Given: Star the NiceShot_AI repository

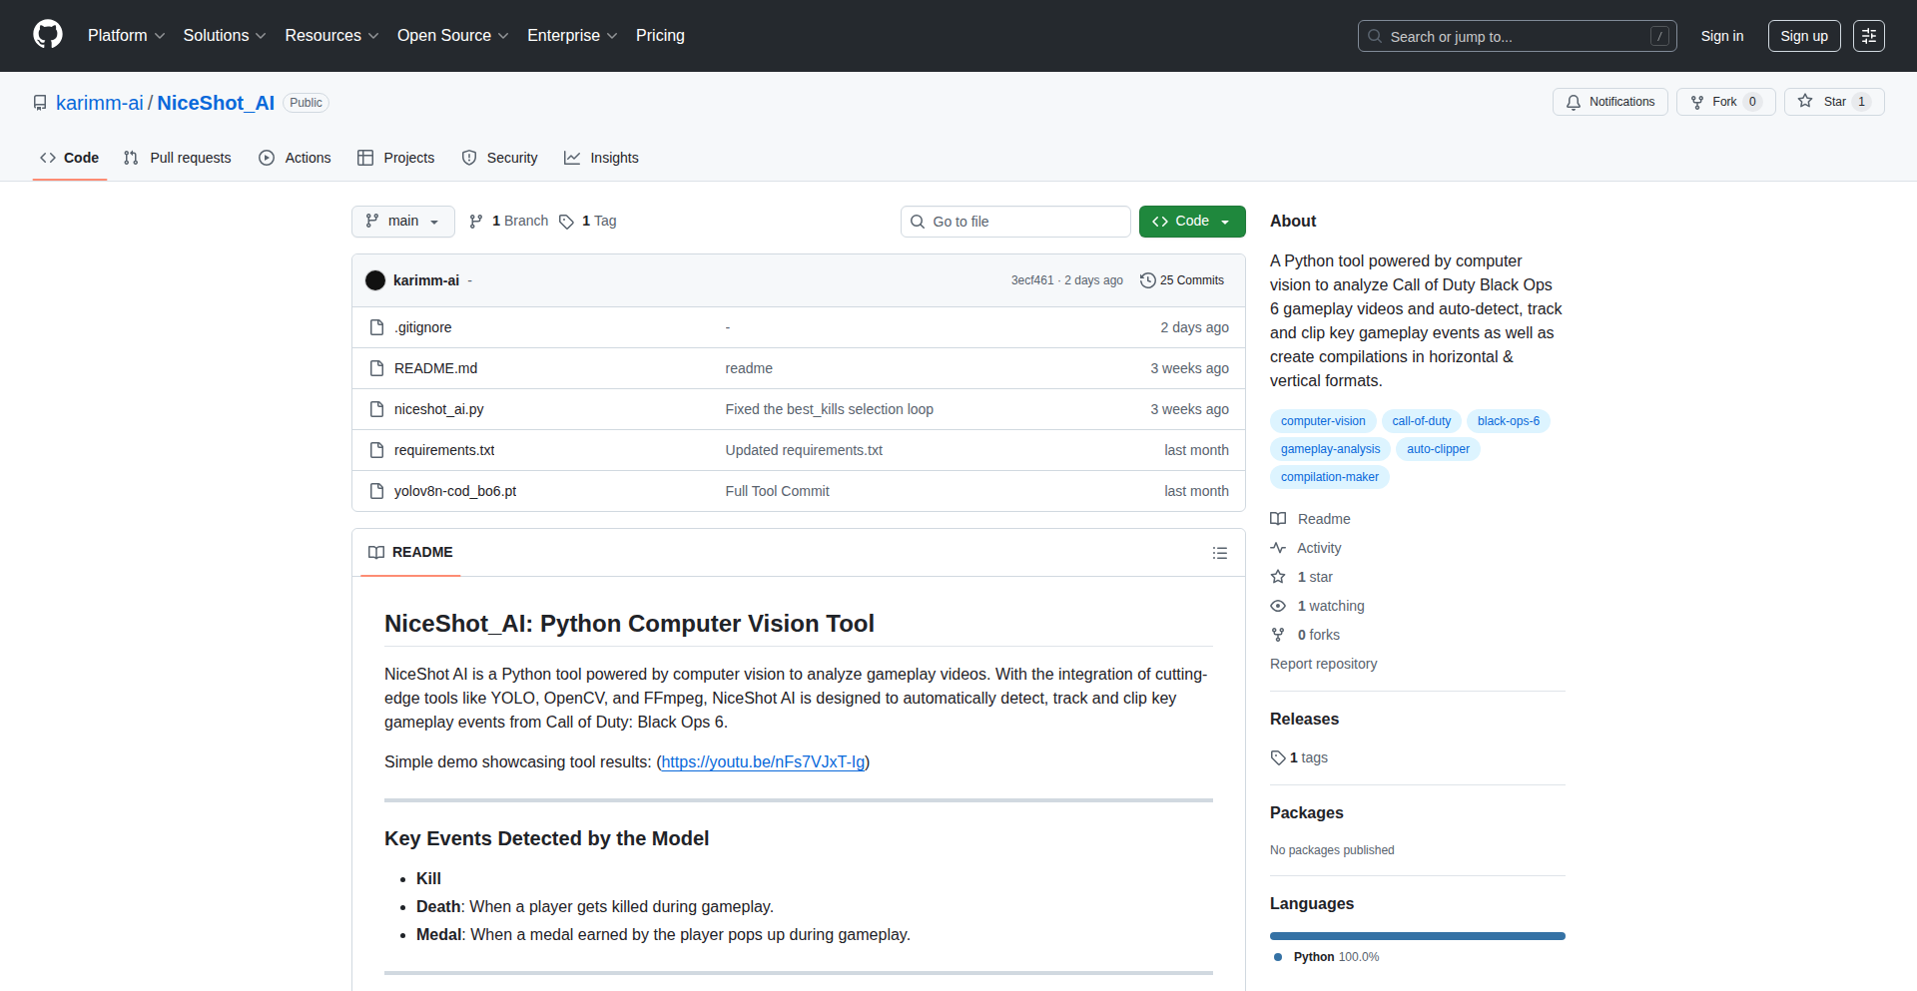Looking at the screenshot, I should tap(1833, 102).
